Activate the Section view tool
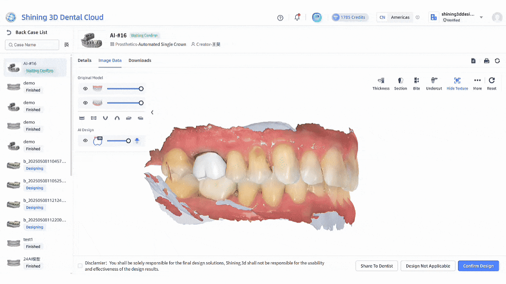The image size is (506, 284). pyautogui.click(x=400, y=83)
